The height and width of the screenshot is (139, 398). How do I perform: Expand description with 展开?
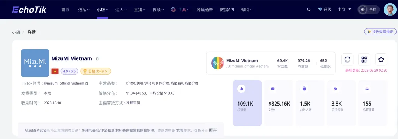(213, 131)
